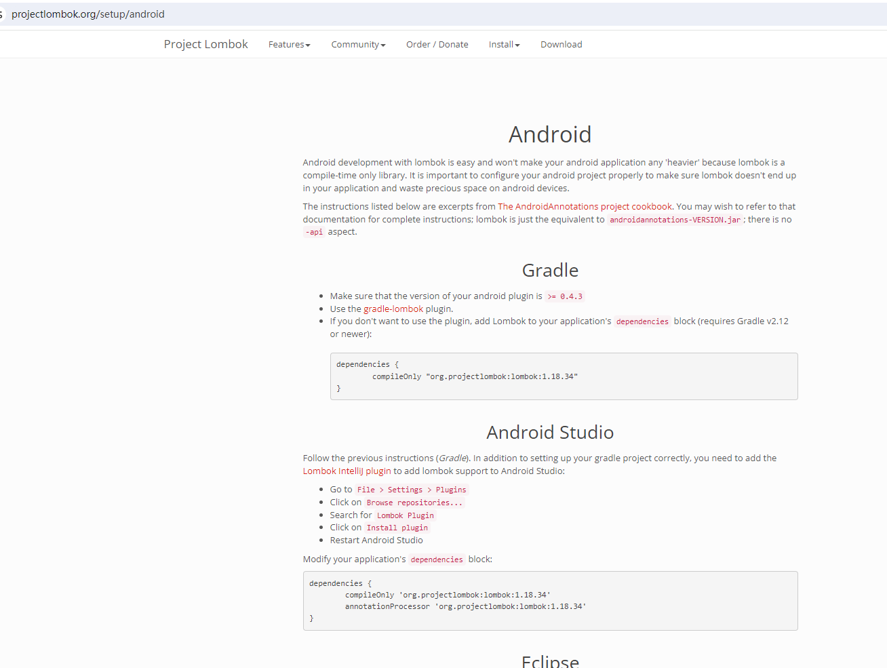Image resolution: width=887 pixels, height=668 pixels.
Task: Click the compileOnly line in Gradle snippet
Action: click(475, 376)
